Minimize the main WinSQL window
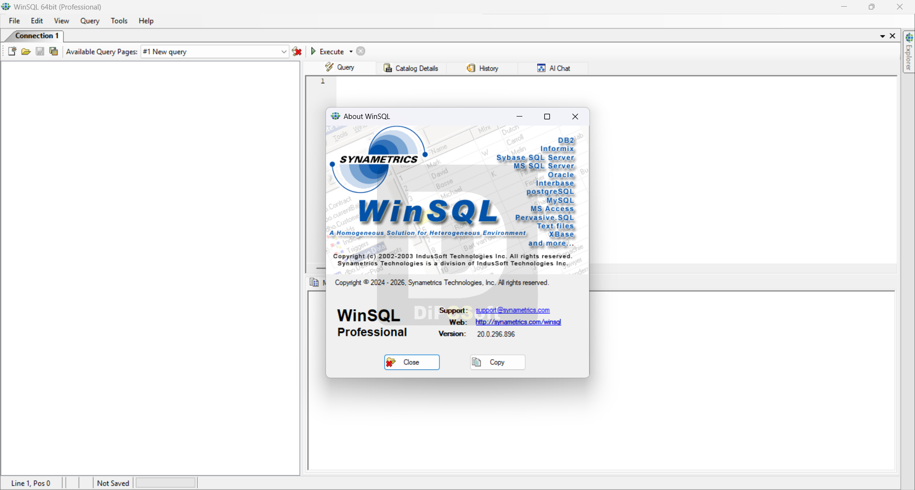 [844, 7]
